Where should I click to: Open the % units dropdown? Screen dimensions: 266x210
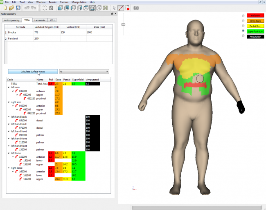84,71
